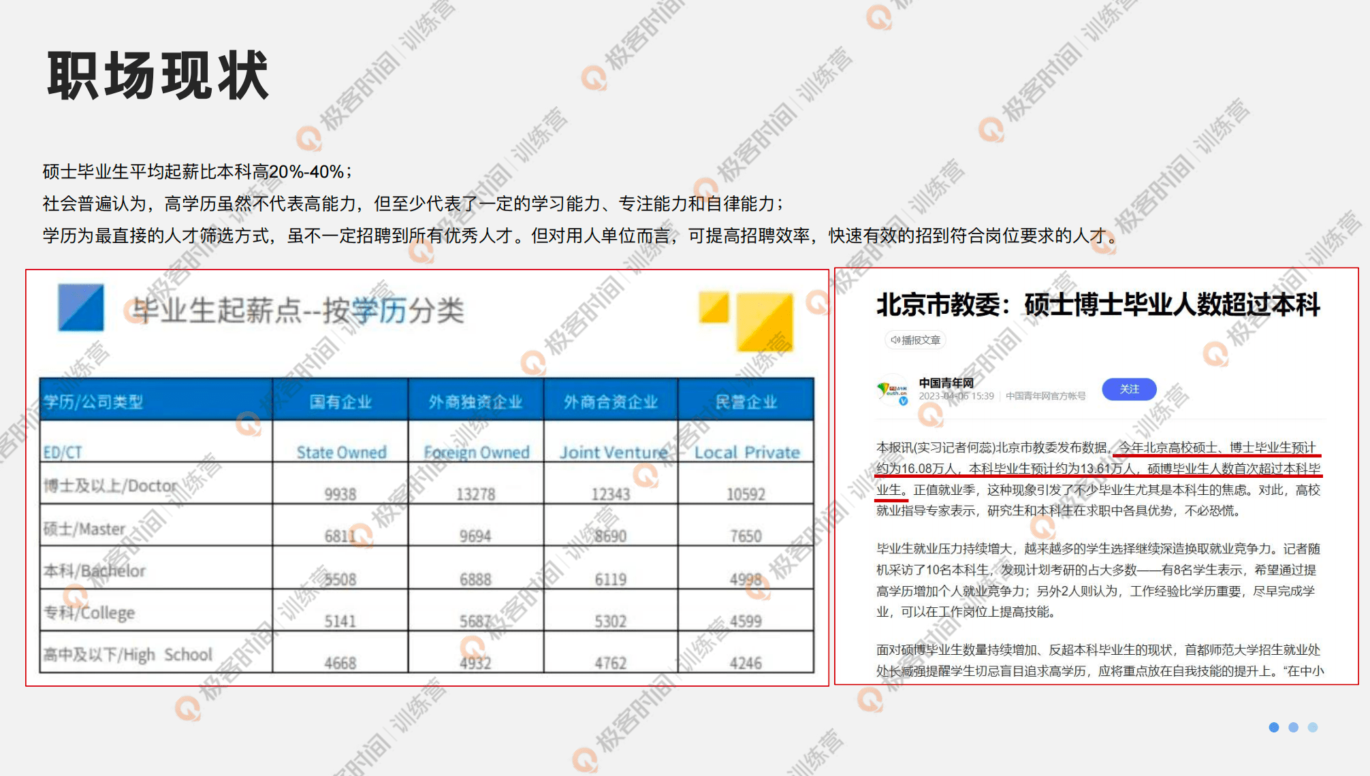
Task: Click the blue square icon beside table title
Action: click(x=81, y=308)
